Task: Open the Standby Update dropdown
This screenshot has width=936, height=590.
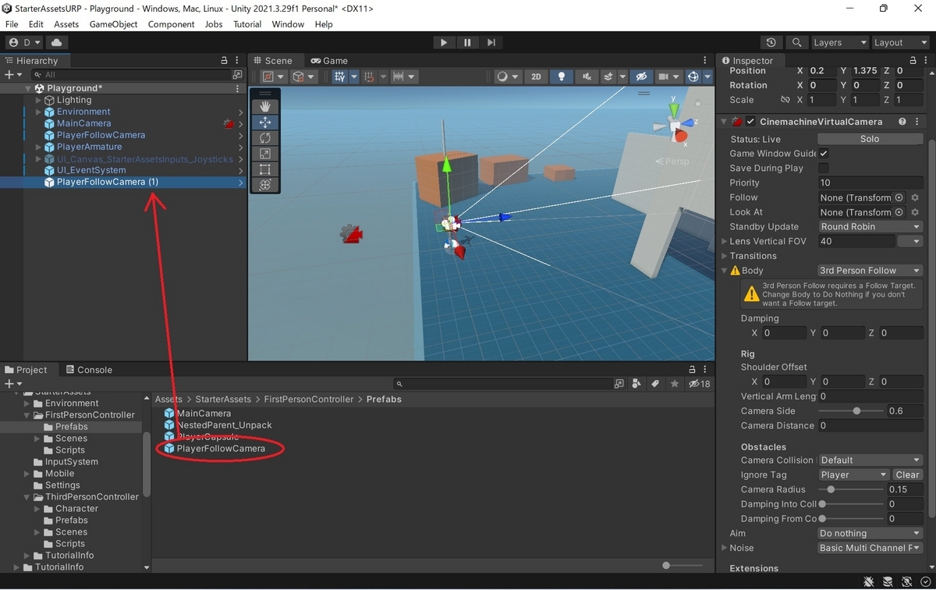Action: click(x=870, y=226)
